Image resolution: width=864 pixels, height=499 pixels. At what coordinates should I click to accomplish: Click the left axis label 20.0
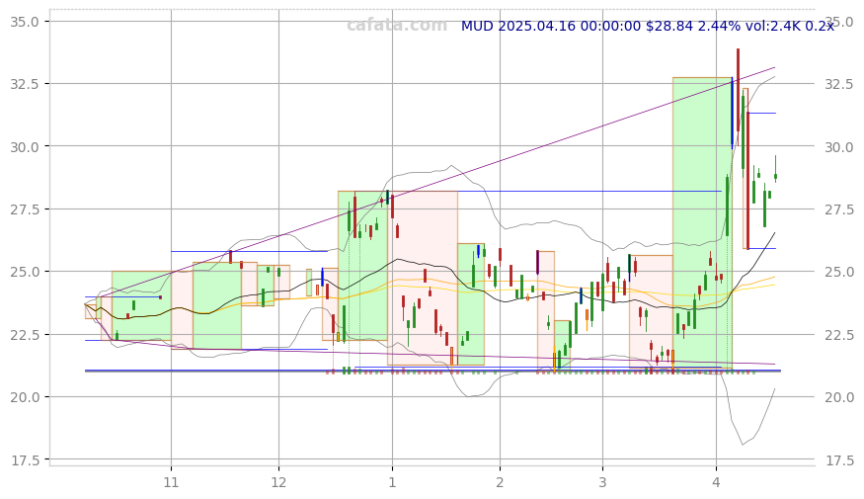point(25,397)
